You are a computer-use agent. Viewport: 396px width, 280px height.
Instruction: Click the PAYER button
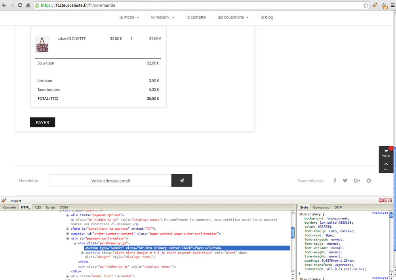coord(42,122)
